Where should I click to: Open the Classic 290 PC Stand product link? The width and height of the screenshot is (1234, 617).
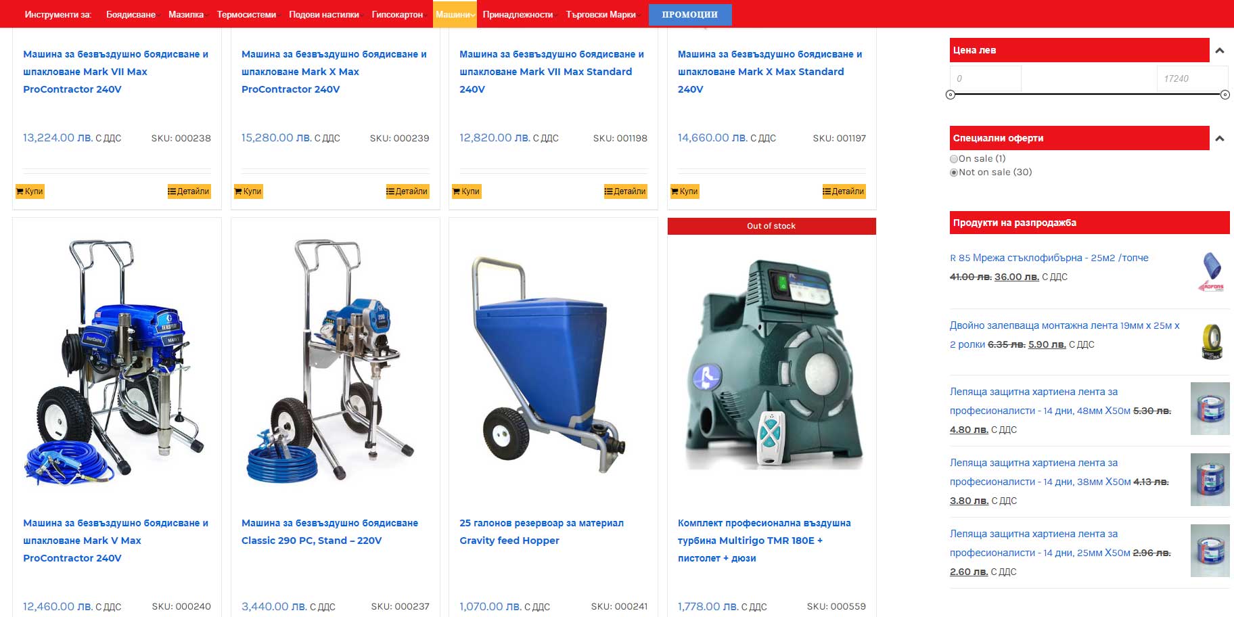[329, 532]
